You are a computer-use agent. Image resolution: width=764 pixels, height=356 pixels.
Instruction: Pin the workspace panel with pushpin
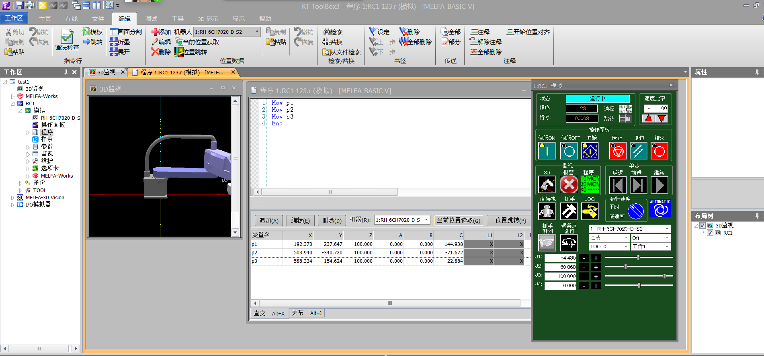click(x=66, y=72)
